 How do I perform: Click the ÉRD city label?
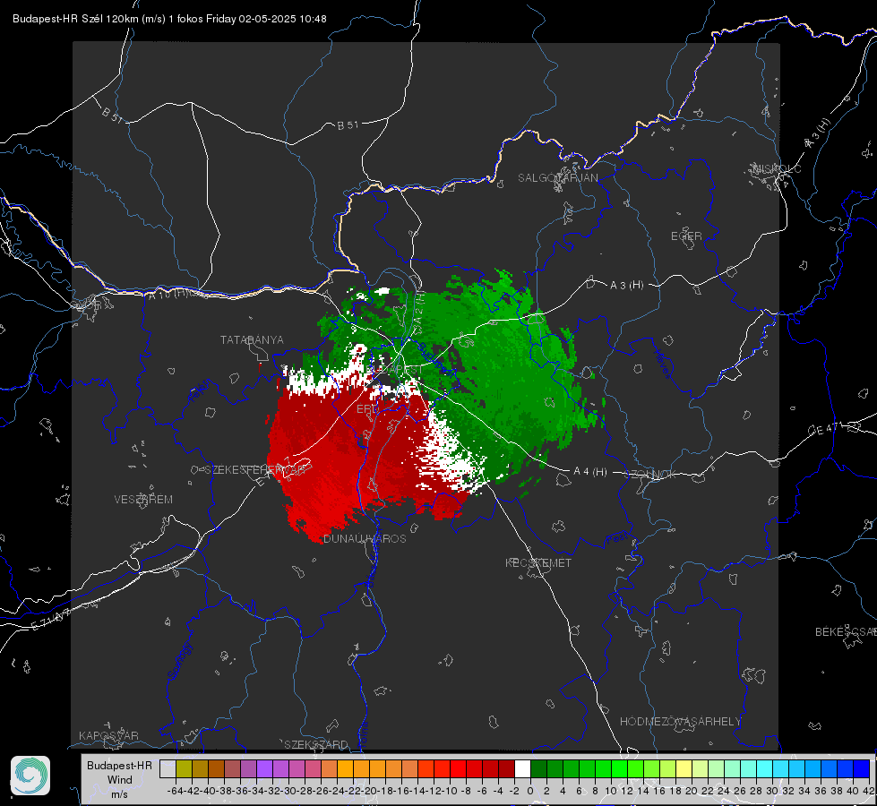[367, 409]
